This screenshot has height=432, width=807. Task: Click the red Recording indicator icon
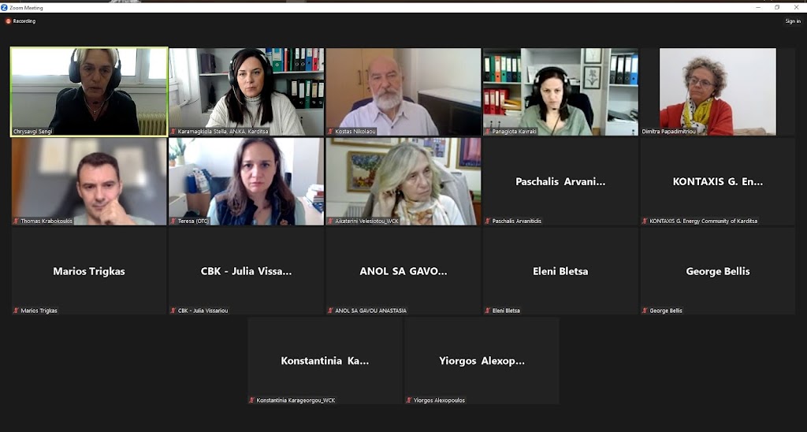[x=8, y=21]
